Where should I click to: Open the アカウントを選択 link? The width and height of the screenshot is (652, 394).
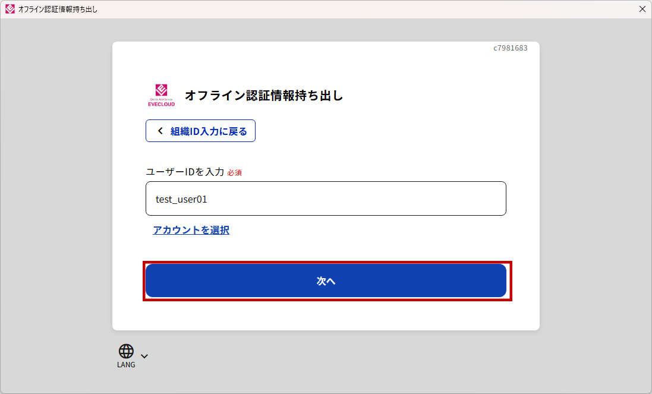coord(191,230)
